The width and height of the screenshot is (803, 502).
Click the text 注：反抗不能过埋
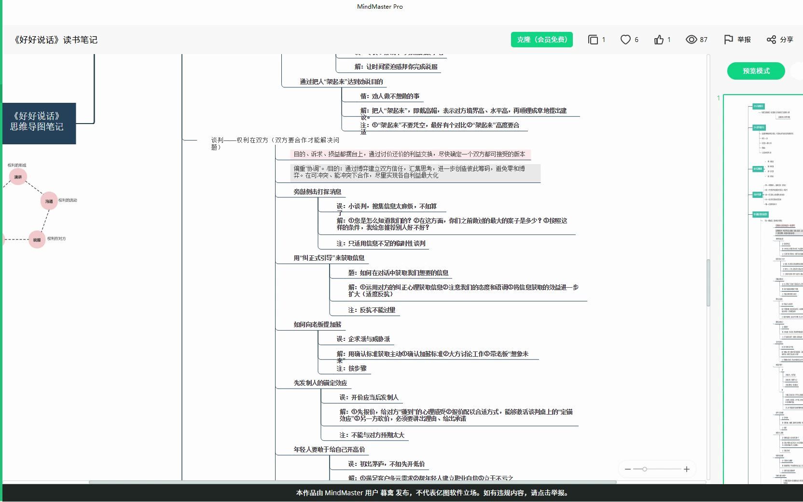pos(372,310)
